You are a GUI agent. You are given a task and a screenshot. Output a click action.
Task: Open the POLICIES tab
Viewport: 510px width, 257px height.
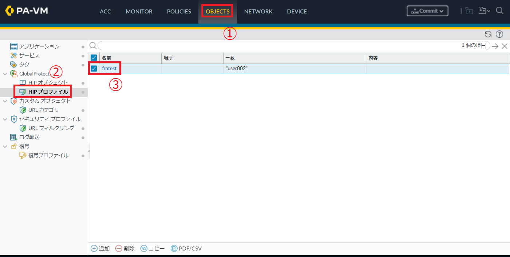[179, 12]
